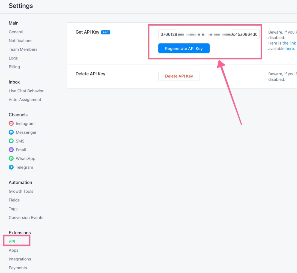Open Growth Tools settings

(21, 191)
